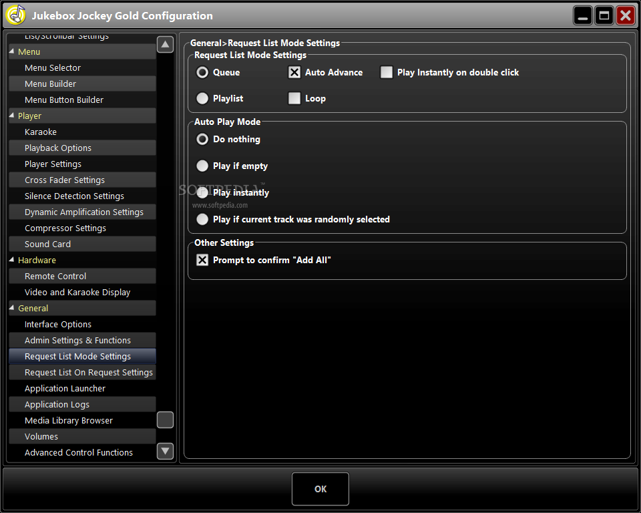
Task: Maximize the configuration window
Action: point(604,15)
